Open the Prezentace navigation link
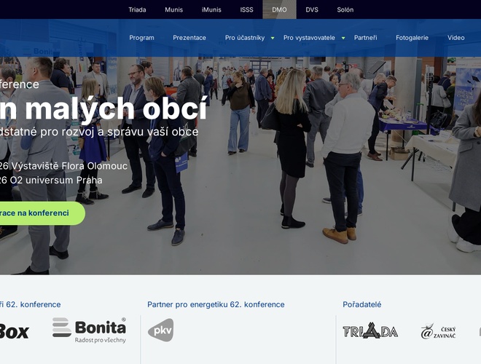481x364 pixels. [x=189, y=38]
